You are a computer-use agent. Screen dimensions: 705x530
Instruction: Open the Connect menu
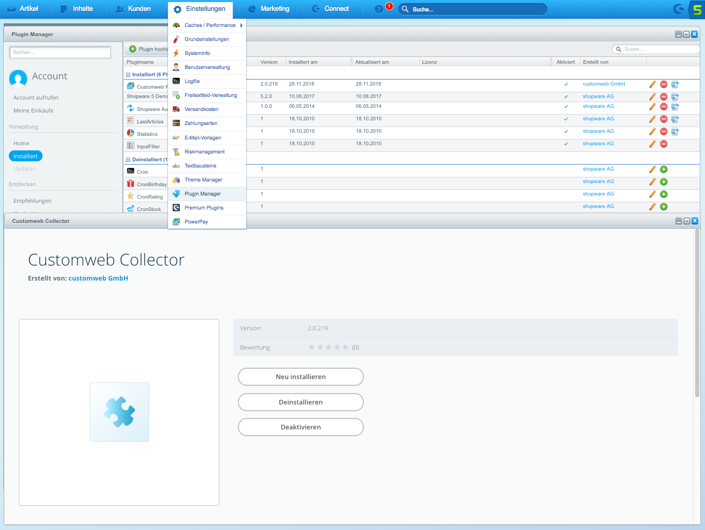pos(331,9)
